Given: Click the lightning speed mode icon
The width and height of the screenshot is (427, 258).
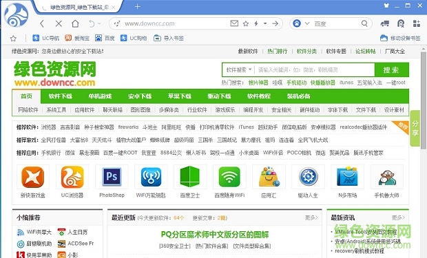Looking at the screenshot, I should pos(256,23).
